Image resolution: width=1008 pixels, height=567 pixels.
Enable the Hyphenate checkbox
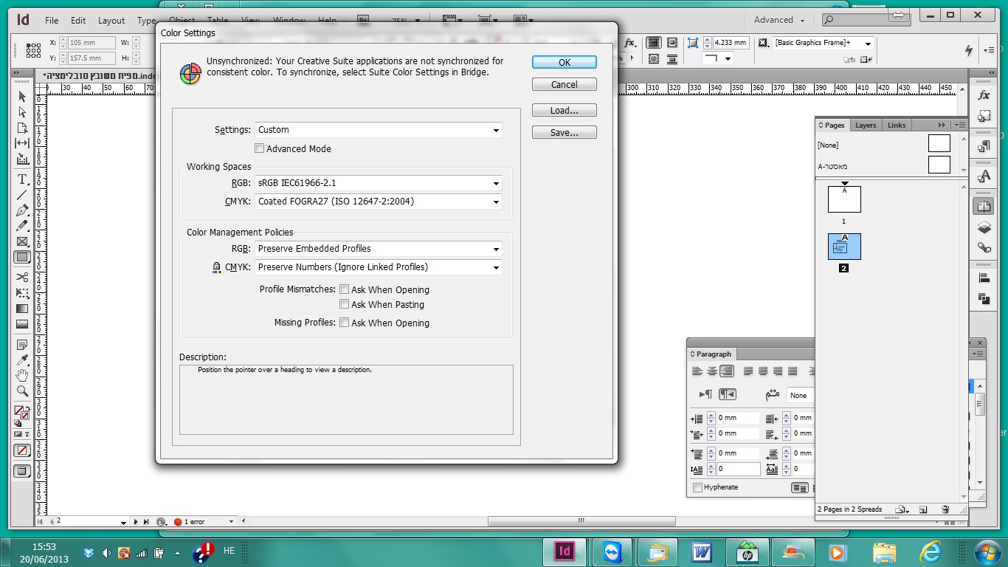click(x=698, y=487)
